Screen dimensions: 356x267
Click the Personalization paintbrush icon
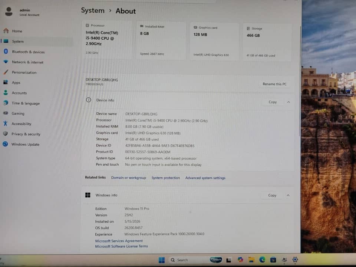[x=6, y=72]
